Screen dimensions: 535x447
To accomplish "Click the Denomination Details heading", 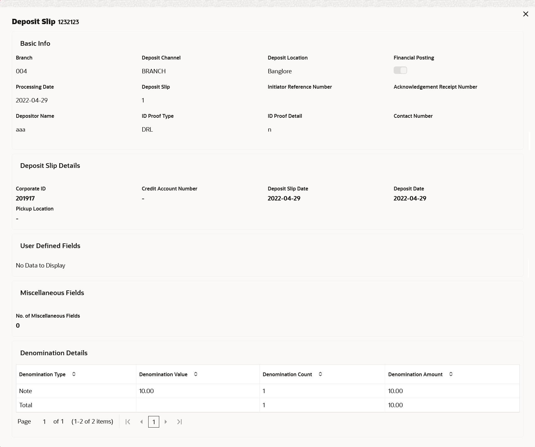I will click(x=54, y=353).
